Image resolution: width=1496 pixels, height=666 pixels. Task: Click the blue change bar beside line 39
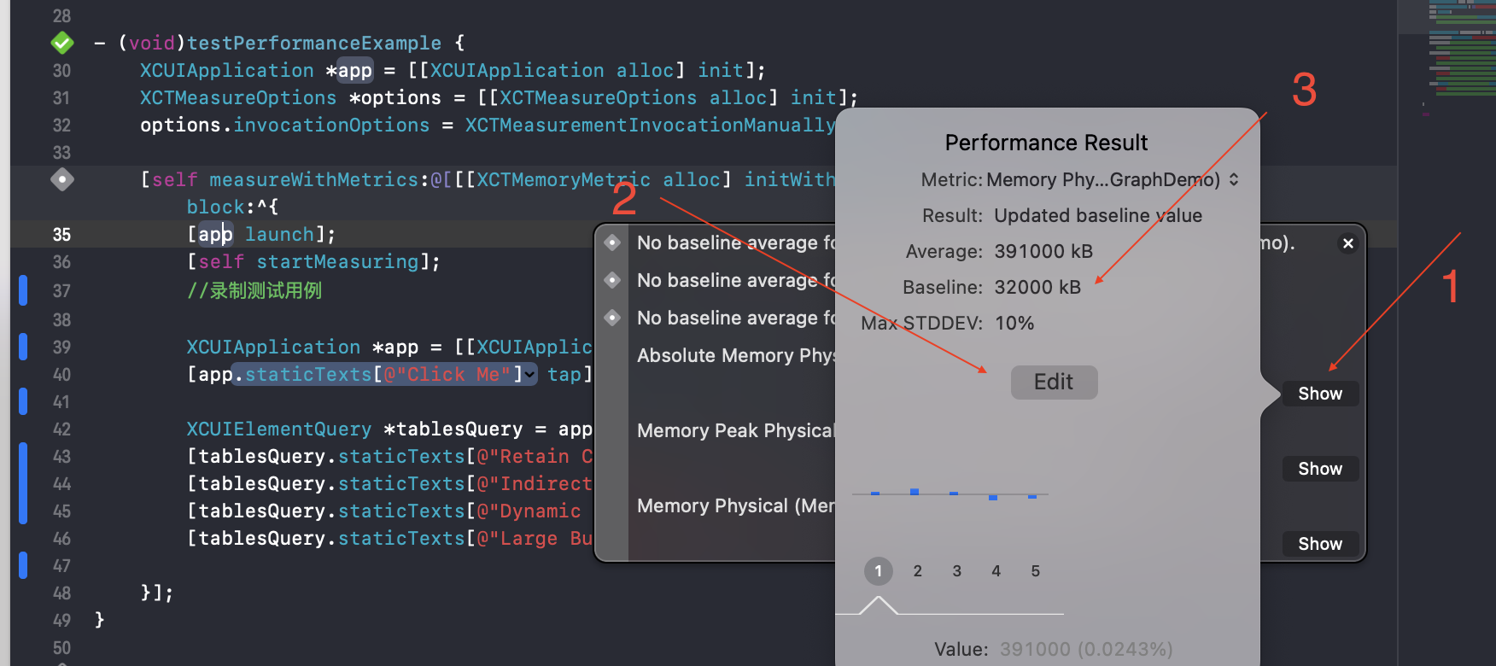[x=23, y=347]
